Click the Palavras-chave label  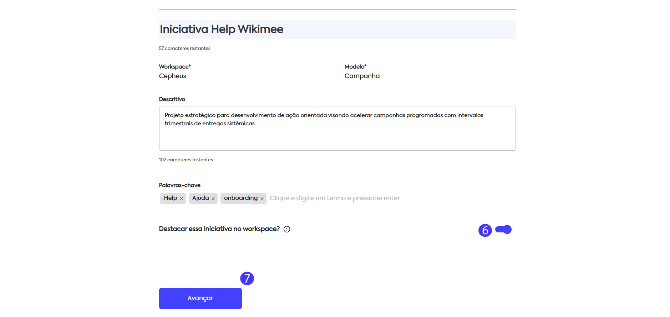[x=179, y=185]
